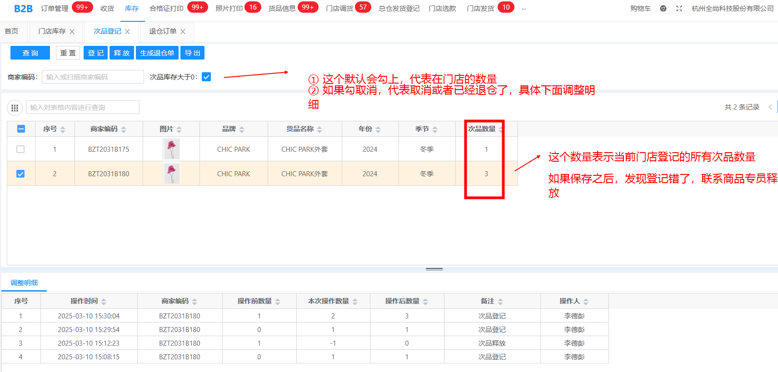Viewport: 778px width, 372px height.
Task: Sort the 品牌 column
Action: [242, 129]
